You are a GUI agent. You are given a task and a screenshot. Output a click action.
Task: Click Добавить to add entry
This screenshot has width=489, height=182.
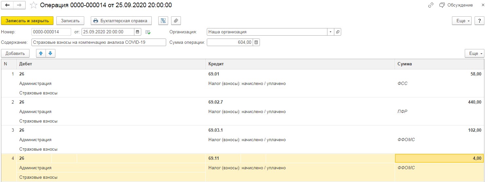tap(15, 54)
